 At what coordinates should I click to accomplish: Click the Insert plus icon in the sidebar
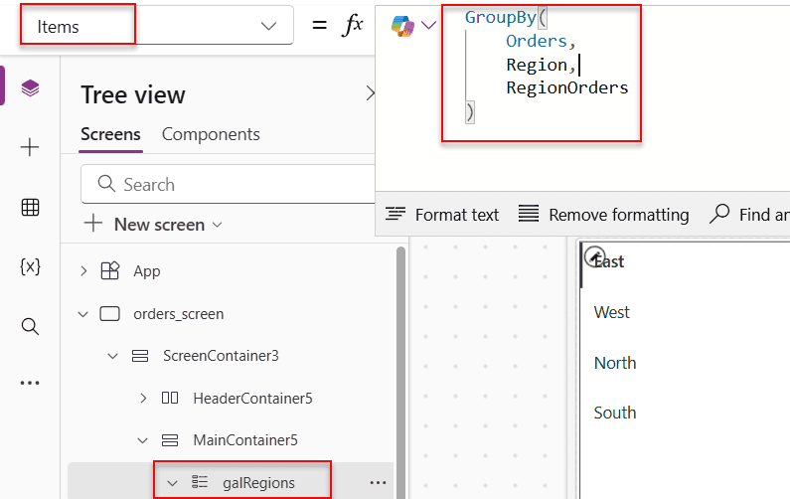pos(30,147)
